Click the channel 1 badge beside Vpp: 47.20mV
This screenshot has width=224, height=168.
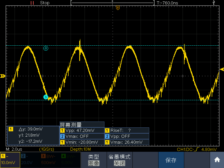click(x=62, y=130)
